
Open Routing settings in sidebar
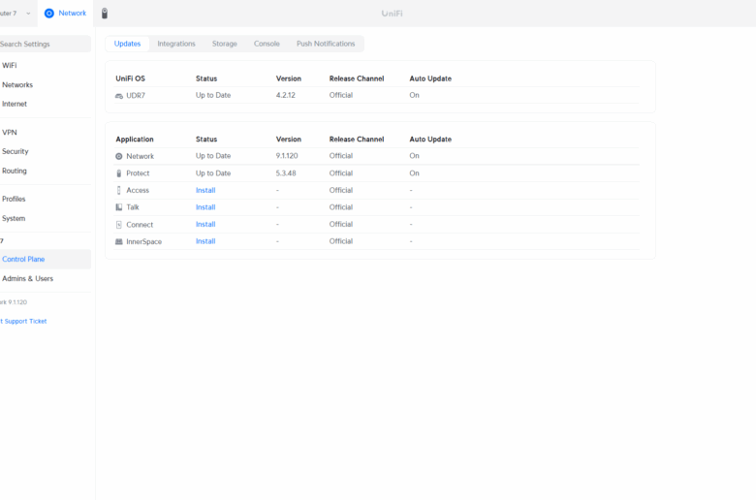pos(15,171)
